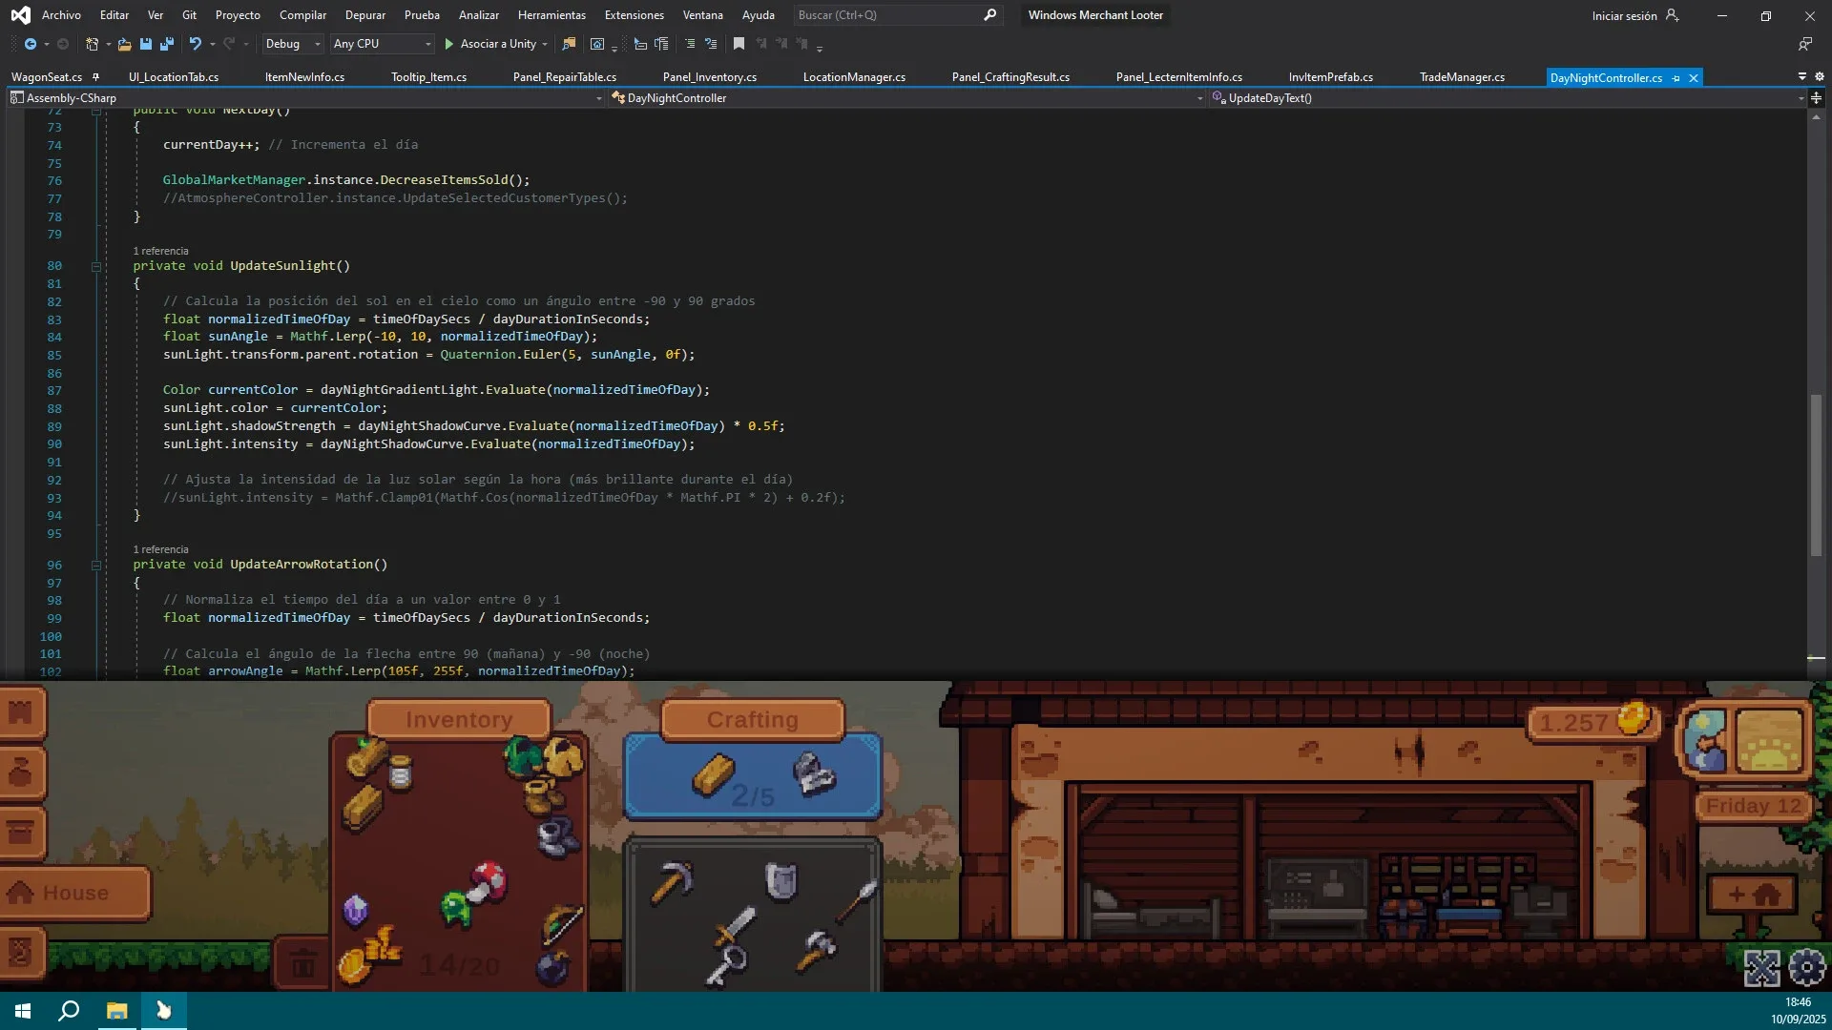1832x1030 pixels.
Task: Undo the last edit
Action: [x=196, y=44]
